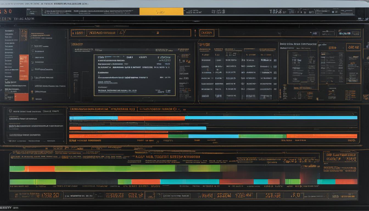
Task: Click the outlined OMAS button on the right panel
Action: (x=353, y=47)
